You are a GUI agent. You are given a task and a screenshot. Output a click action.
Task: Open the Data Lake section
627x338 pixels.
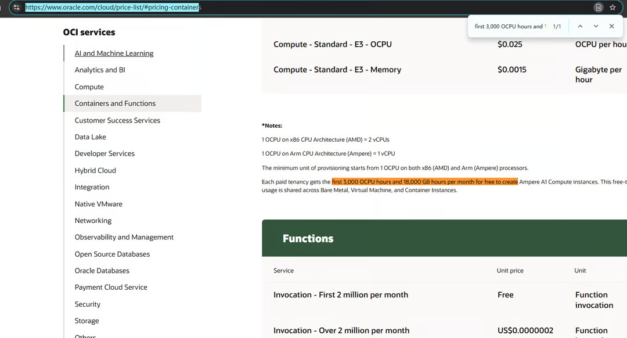coord(91,137)
